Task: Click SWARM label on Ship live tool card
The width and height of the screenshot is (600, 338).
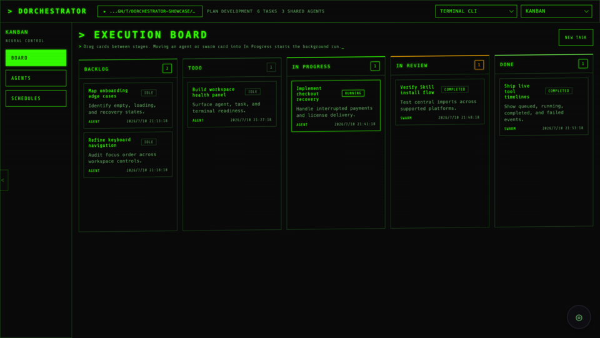Action: 510,129
